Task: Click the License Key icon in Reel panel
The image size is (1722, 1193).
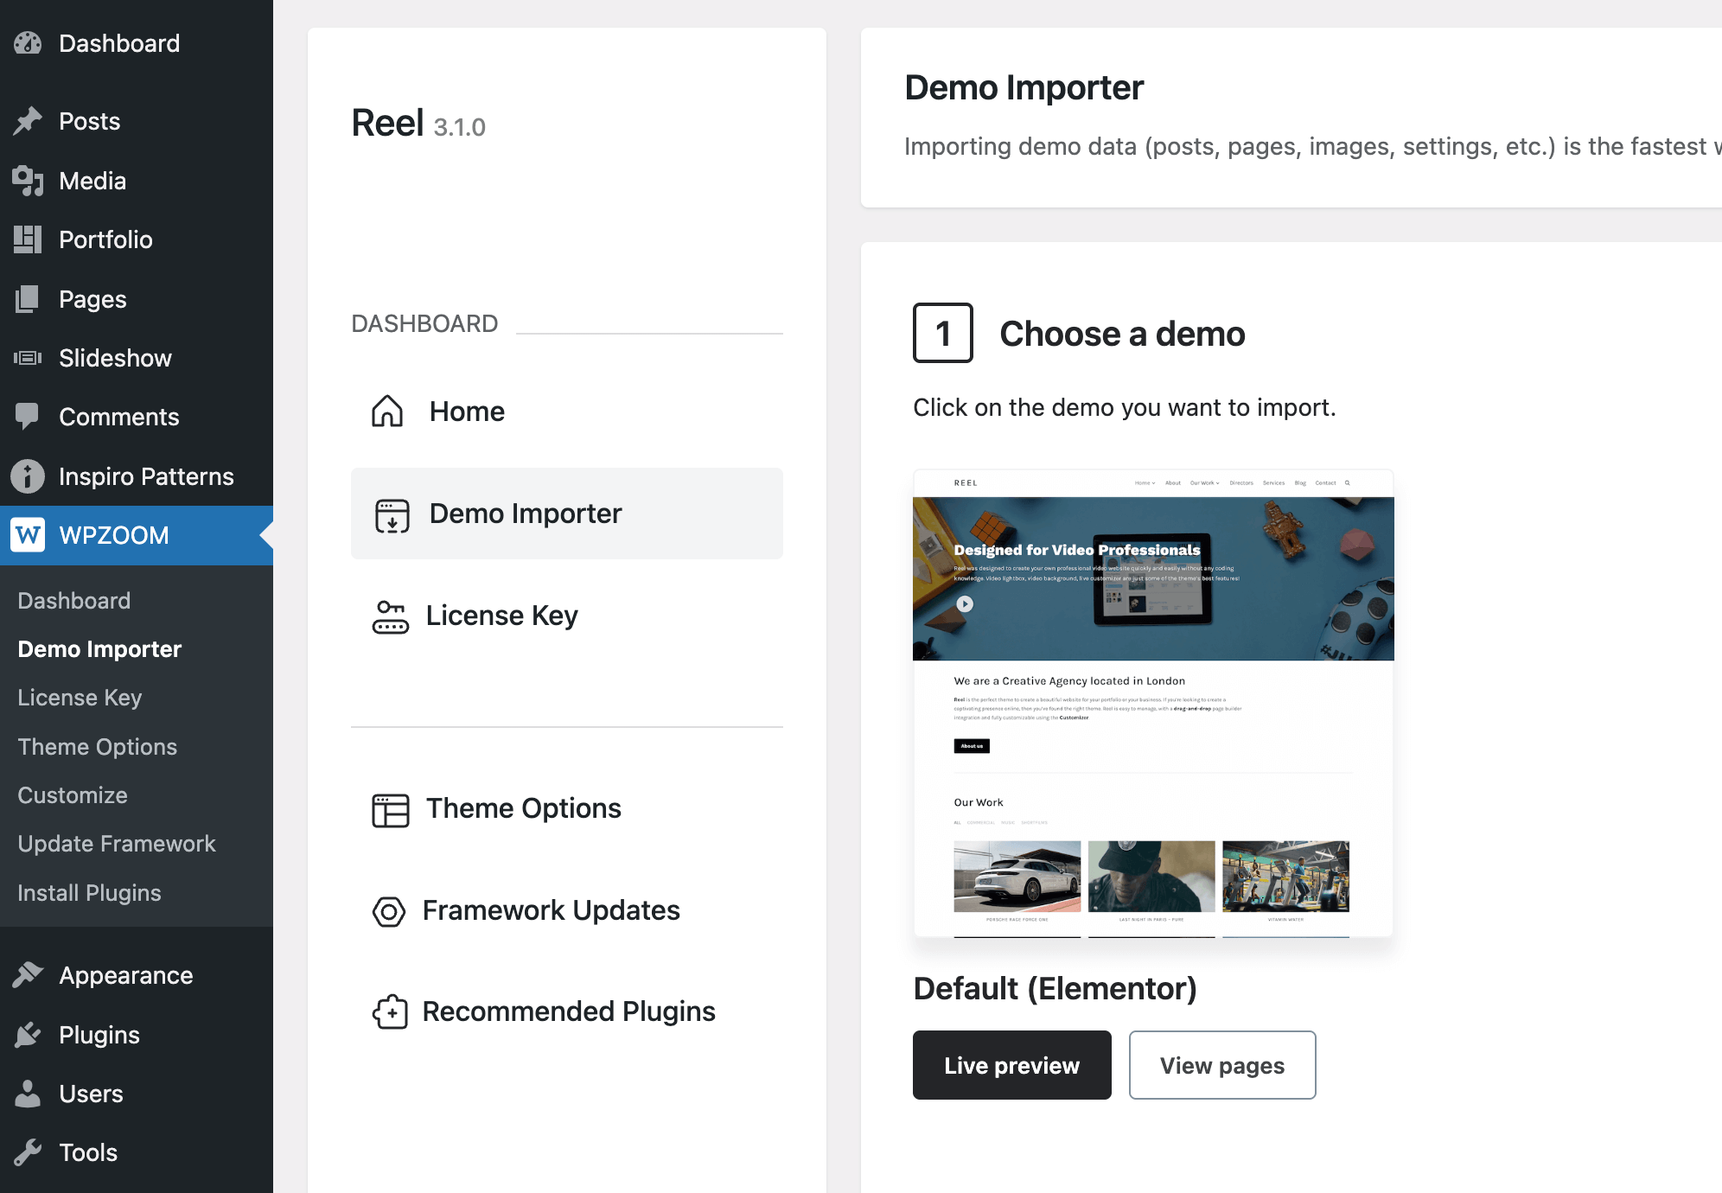Action: click(x=391, y=616)
